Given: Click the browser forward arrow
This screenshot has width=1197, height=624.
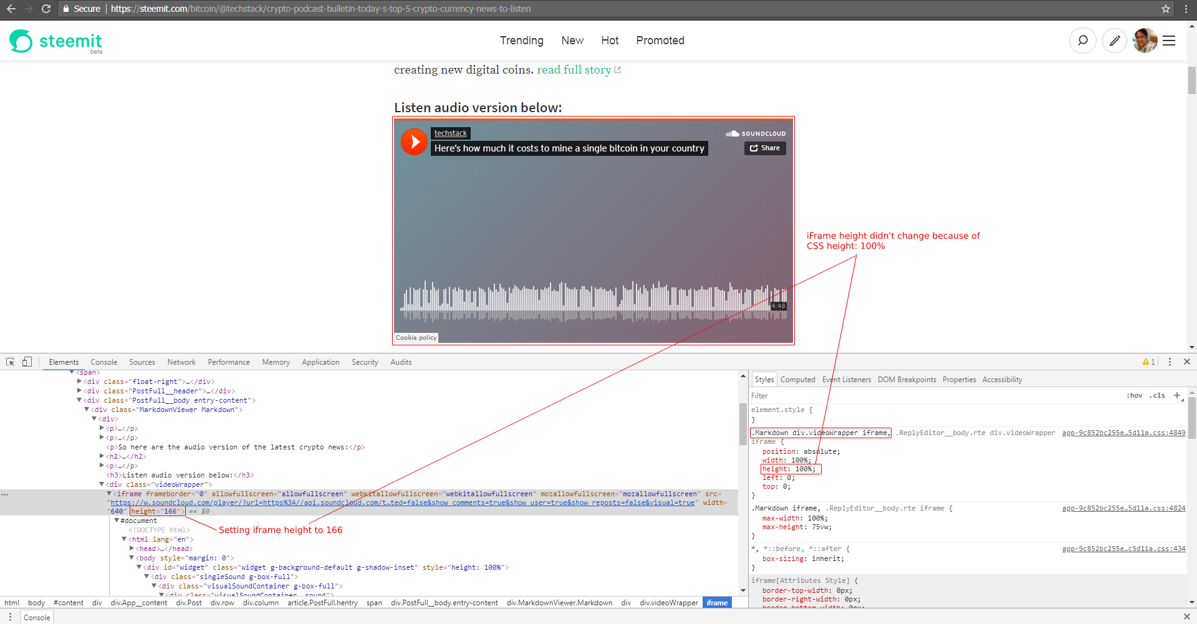Looking at the screenshot, I should click(28, 9).
